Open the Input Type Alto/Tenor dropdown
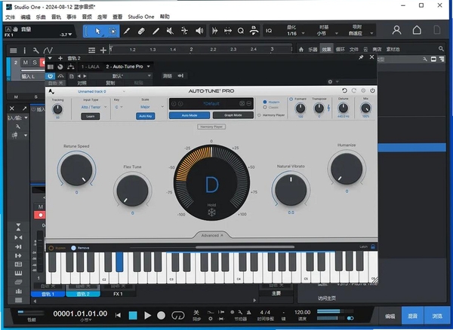The image size is (453, 330). [x=94, y=107]
